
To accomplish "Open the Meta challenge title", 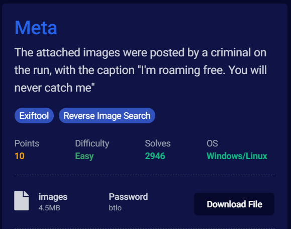I will point(36,28).
